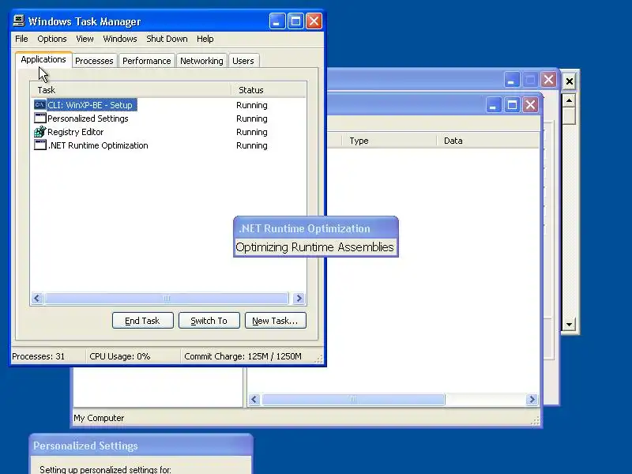Click the CPU Usage: 0% status bar entry

coord(120,356)
